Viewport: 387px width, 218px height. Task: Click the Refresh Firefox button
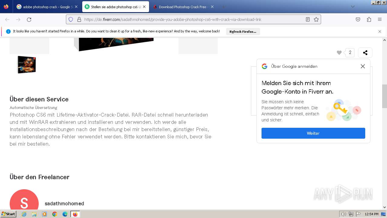tap(243, 31)
